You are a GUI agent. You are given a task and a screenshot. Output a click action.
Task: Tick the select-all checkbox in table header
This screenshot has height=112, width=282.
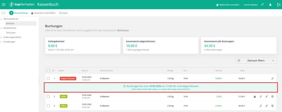48,70
